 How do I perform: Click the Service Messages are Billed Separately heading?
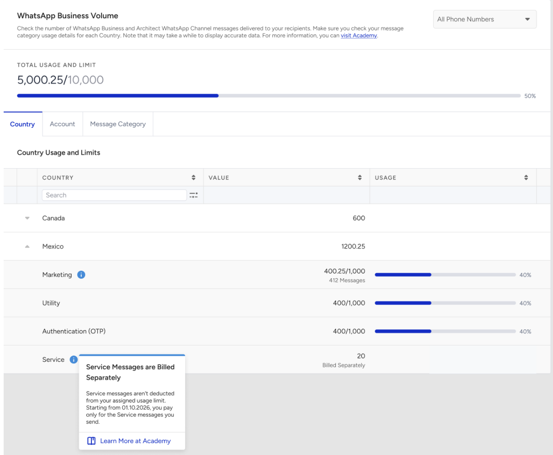pos(130,372)
